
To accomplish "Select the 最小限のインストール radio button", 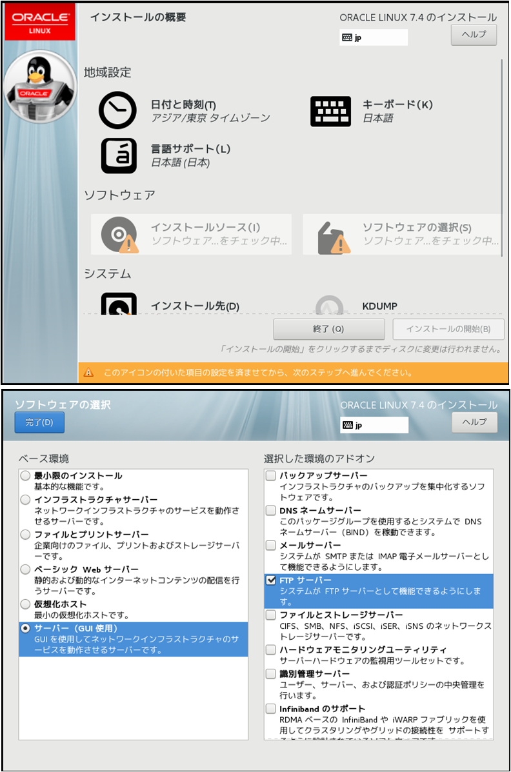I will click(x=26, y=475).
